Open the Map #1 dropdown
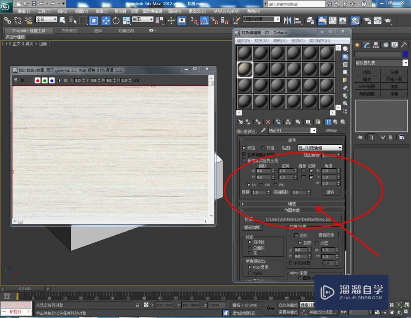 point(314,130)
